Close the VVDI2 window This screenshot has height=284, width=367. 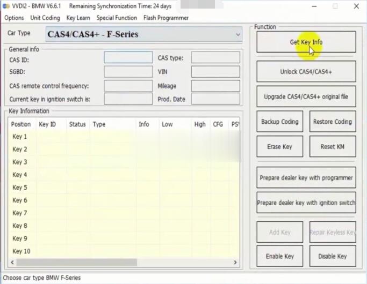tap(356, 6)
